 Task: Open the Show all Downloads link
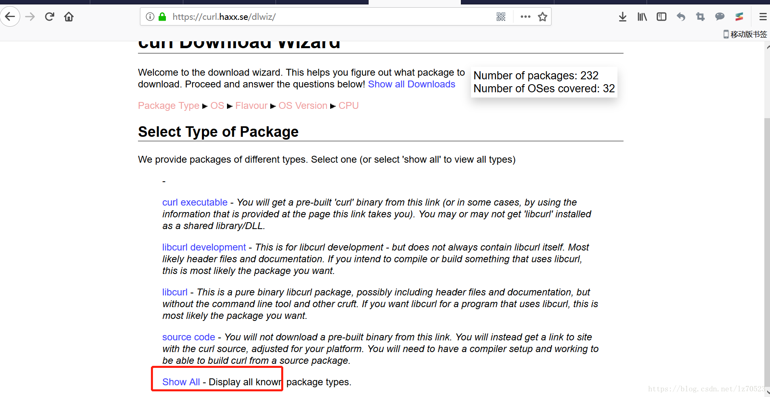[x=412, y=84]
